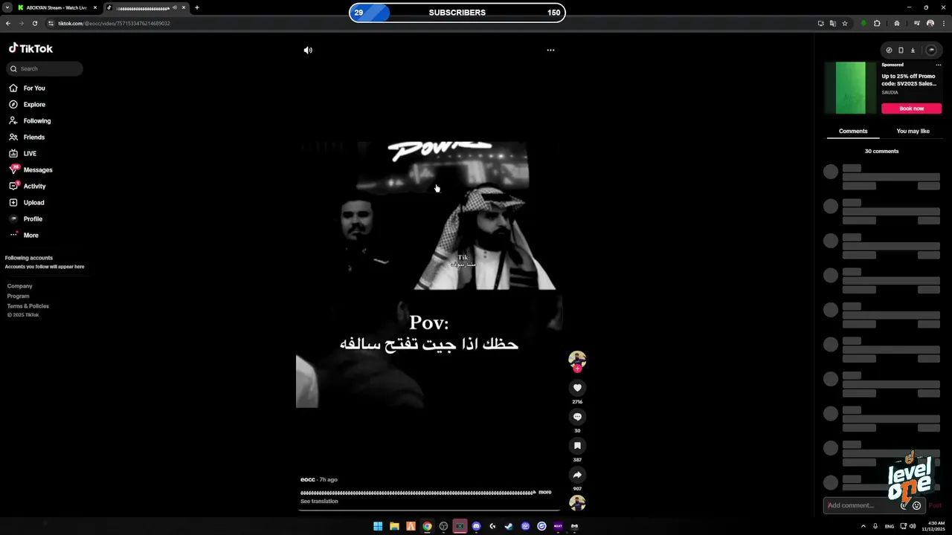
Task: Open the Chrome three-dots menu
Action: pyautogui.click(x=943, y=24)
